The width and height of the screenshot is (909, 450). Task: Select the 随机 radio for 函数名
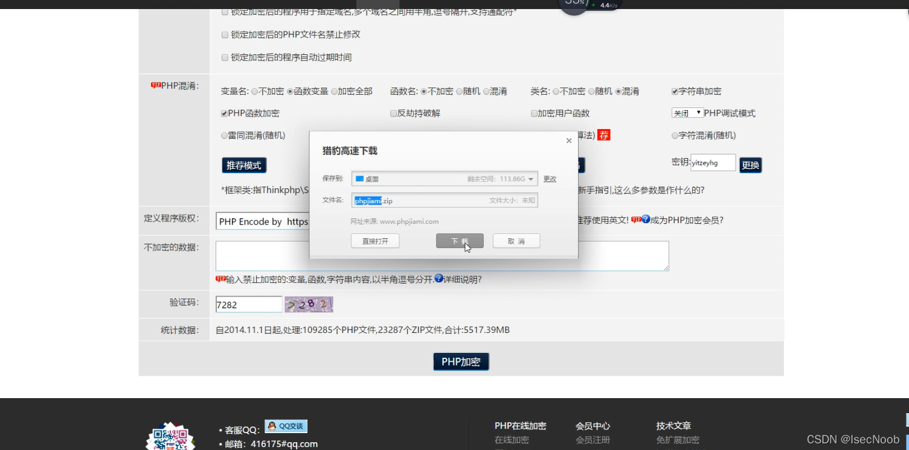pos(460,91)
